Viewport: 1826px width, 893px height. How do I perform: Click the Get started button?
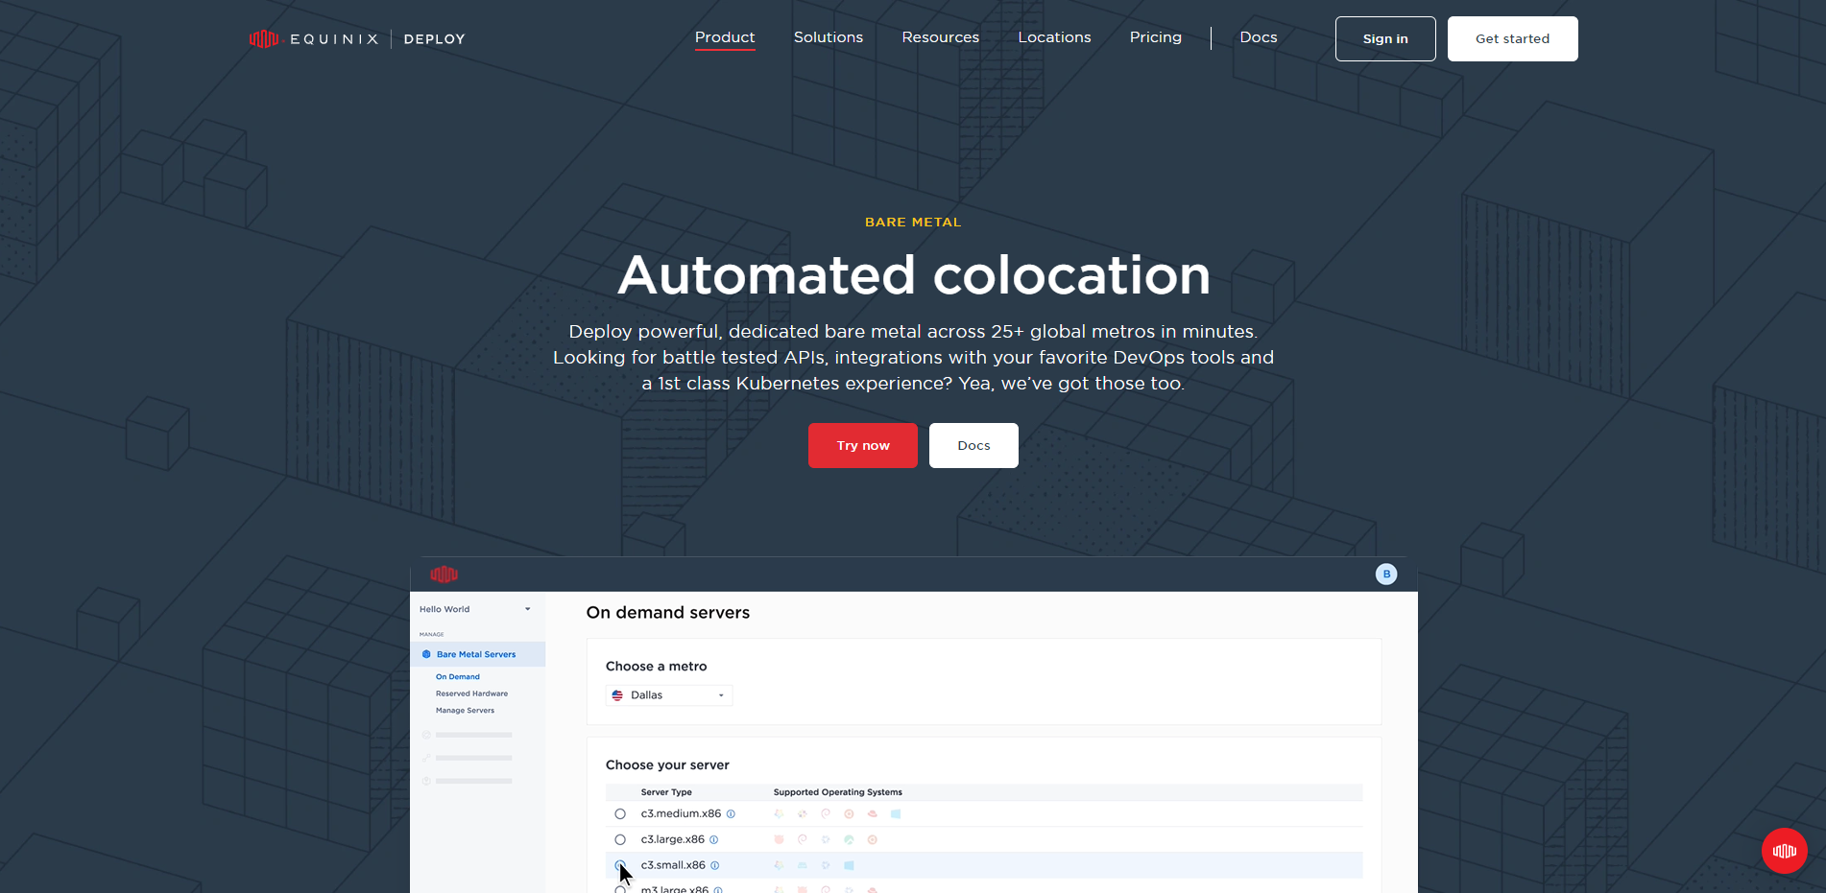point(1513,38)
